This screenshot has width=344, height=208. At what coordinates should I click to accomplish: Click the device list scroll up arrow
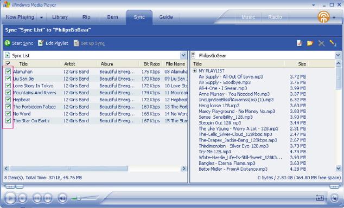(x=338, y=63)
